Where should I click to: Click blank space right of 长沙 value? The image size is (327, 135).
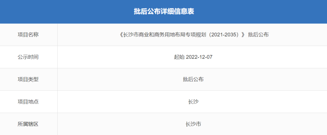263,102
